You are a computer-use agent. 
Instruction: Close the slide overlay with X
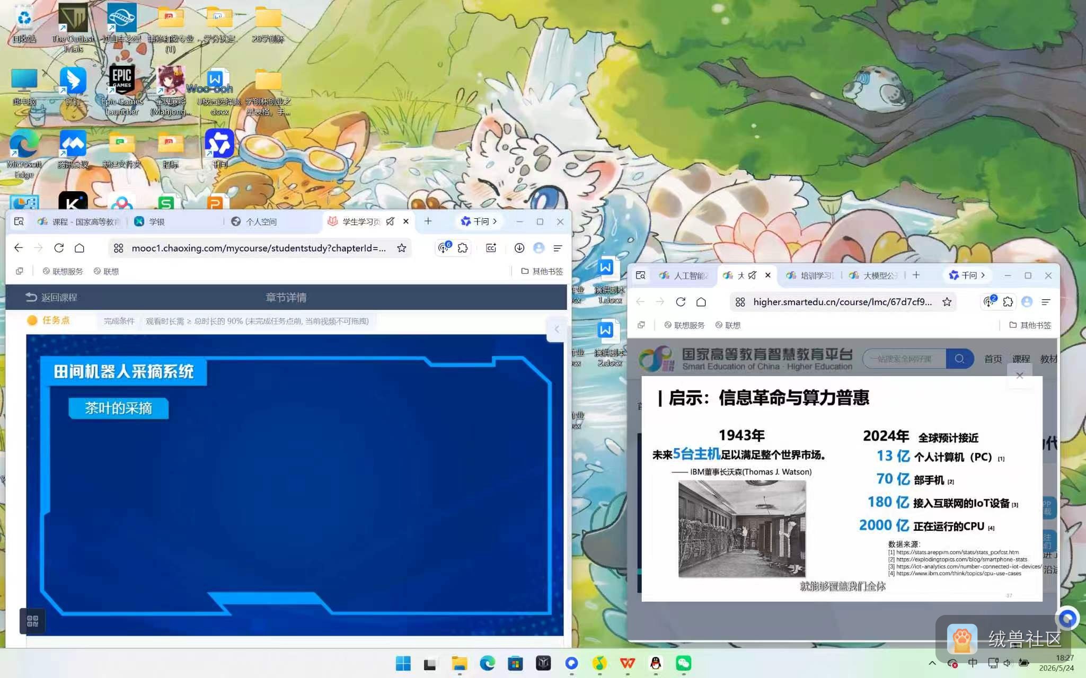(x=1020, y=376)
